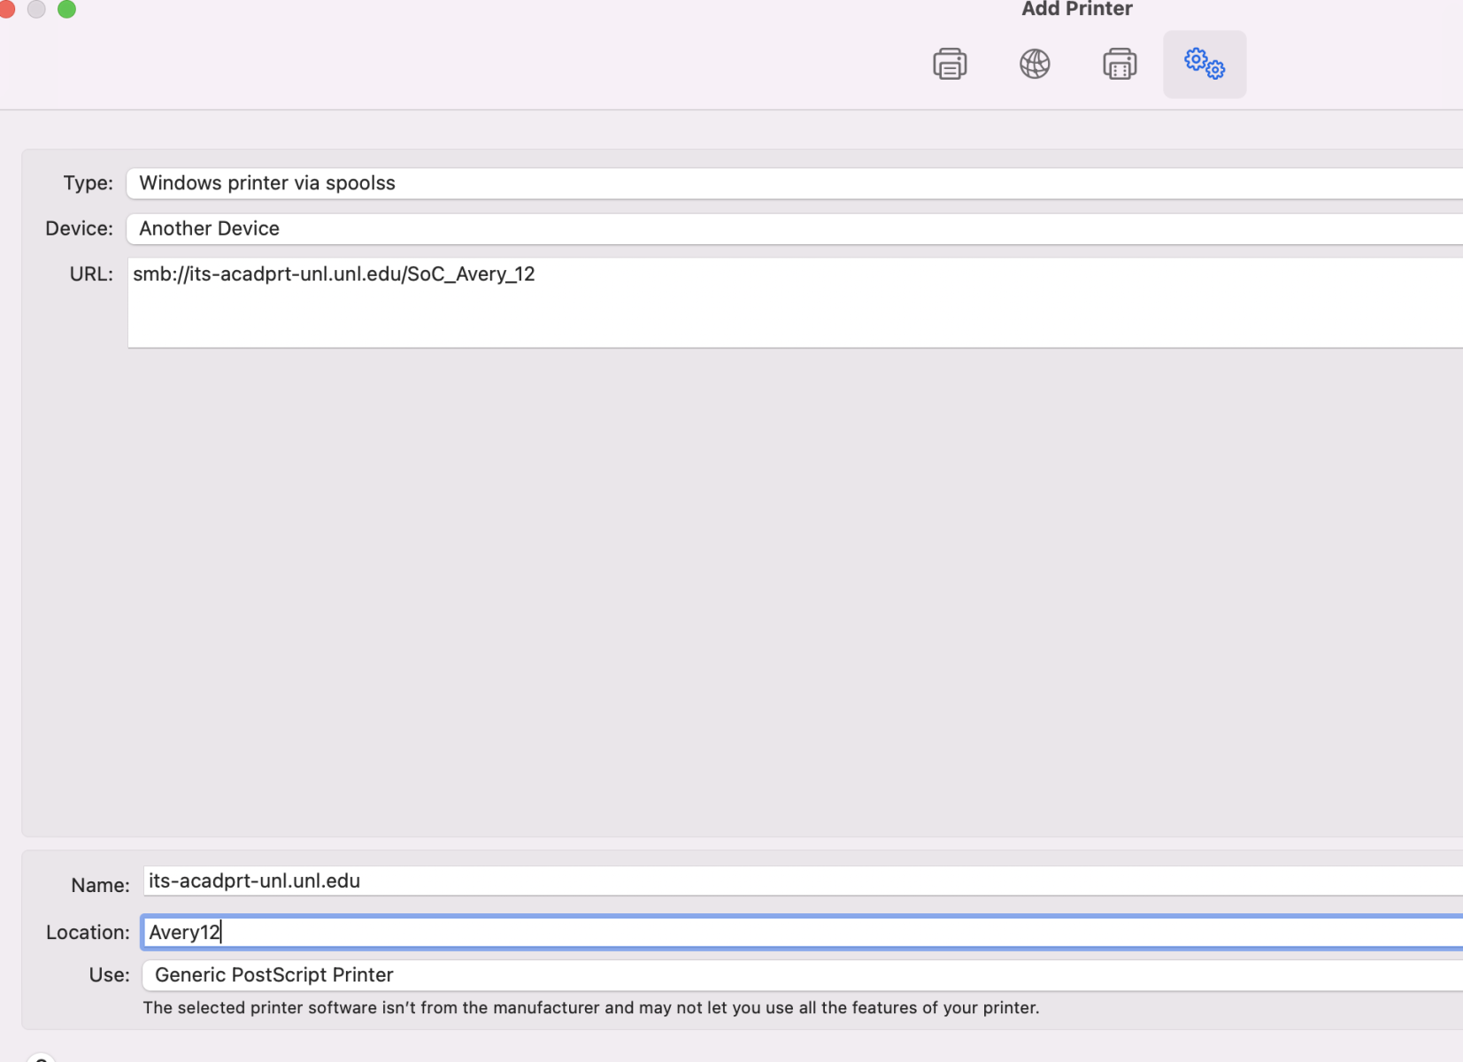Click the smb:// URL text
Image resolution: width=1463 pixels, height=1062 pixels.
pos(334,274)
